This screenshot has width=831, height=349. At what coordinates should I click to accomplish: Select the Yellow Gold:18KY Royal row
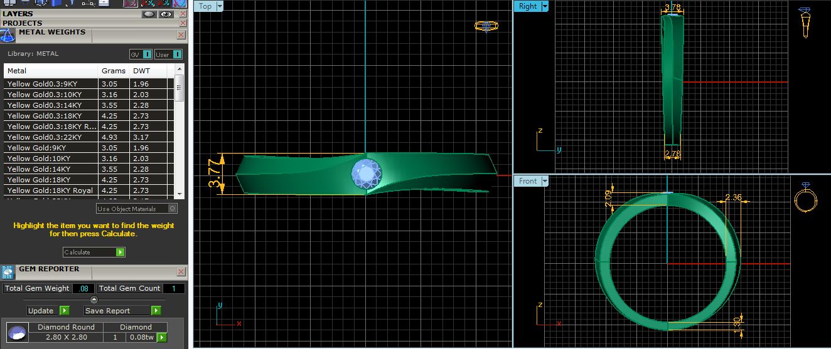(89, 190)
